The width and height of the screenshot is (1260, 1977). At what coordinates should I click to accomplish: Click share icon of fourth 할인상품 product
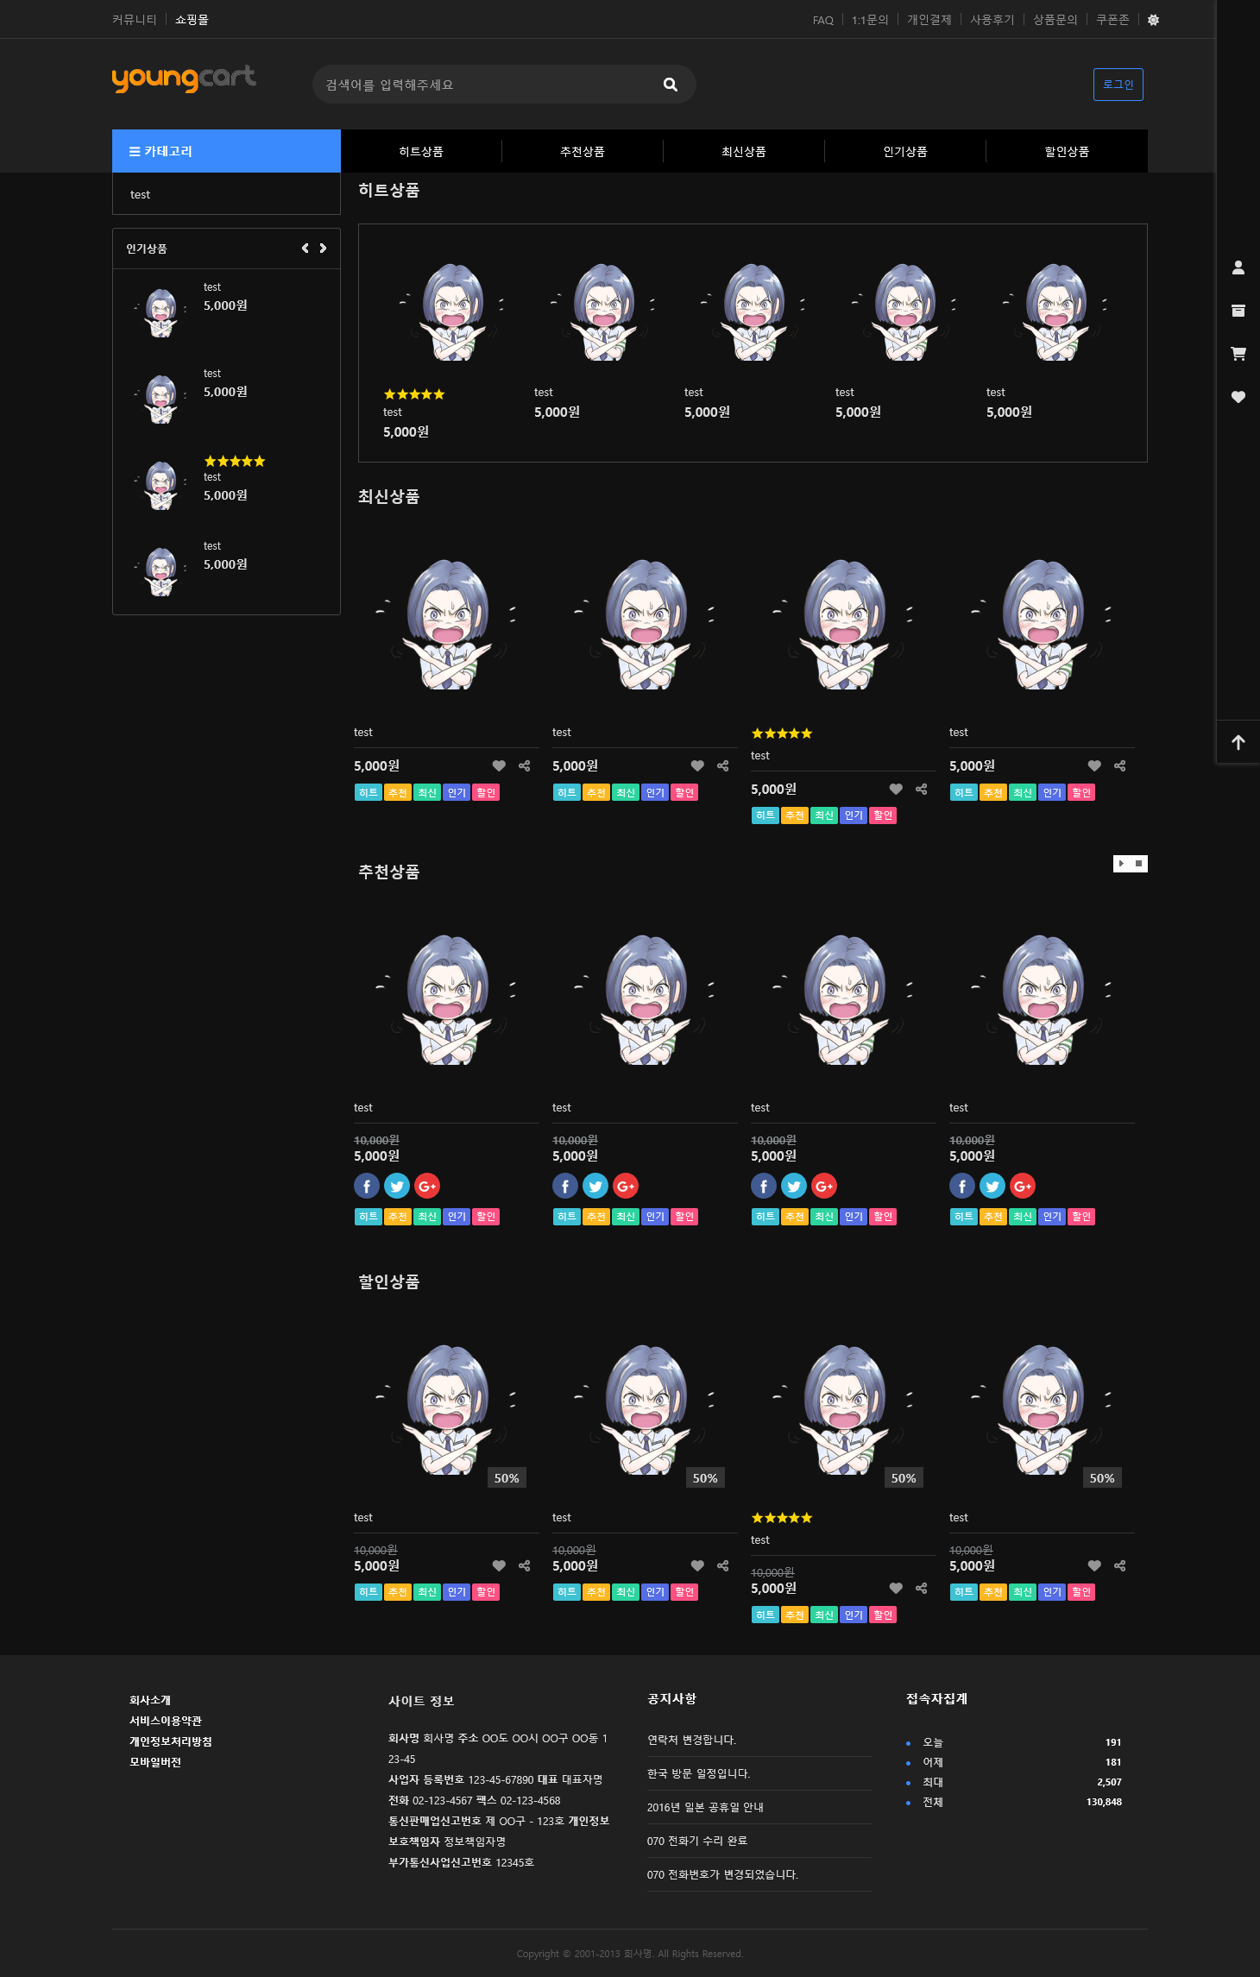(x=1119, y=1566)
